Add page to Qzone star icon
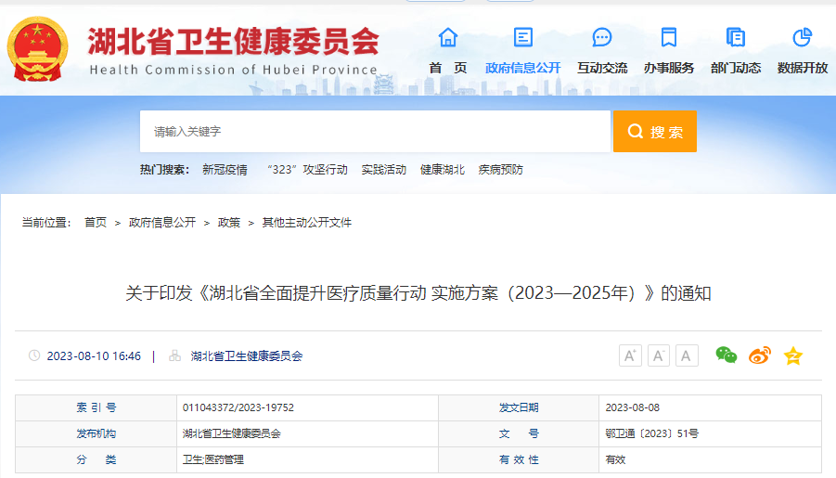This screenshot has width=836, height=478. tap(792, 355)
